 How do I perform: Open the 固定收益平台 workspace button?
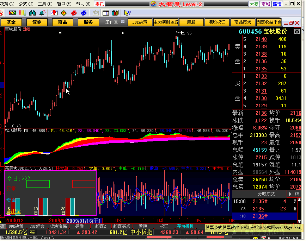coord(269,22)
